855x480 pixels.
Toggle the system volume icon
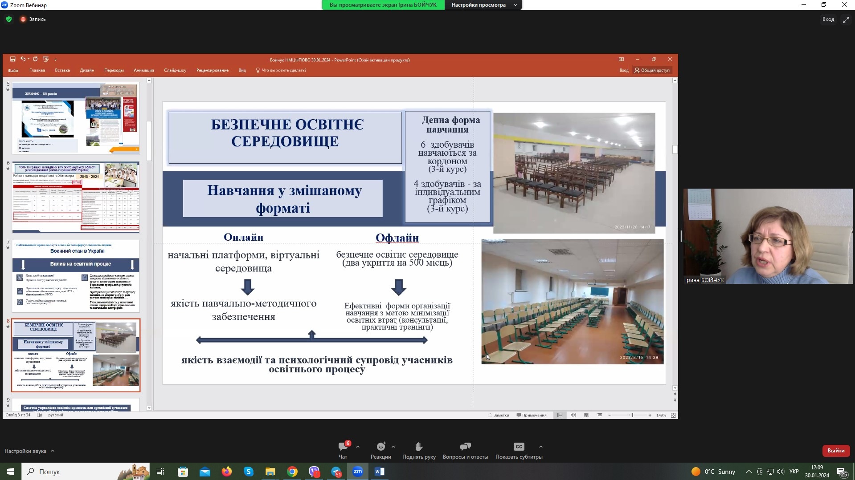pos(781,472)
